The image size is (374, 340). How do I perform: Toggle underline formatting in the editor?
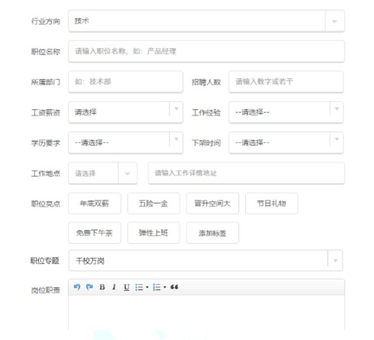click(126, 287)
